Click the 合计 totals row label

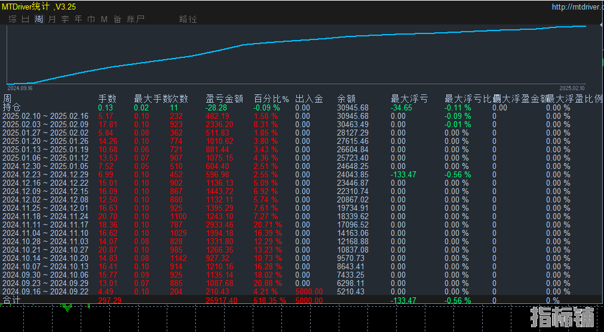(x=11, y=300)
